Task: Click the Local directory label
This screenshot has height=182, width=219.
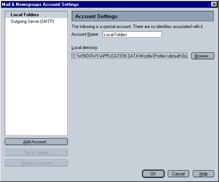Action: click(x=85, y=48)
